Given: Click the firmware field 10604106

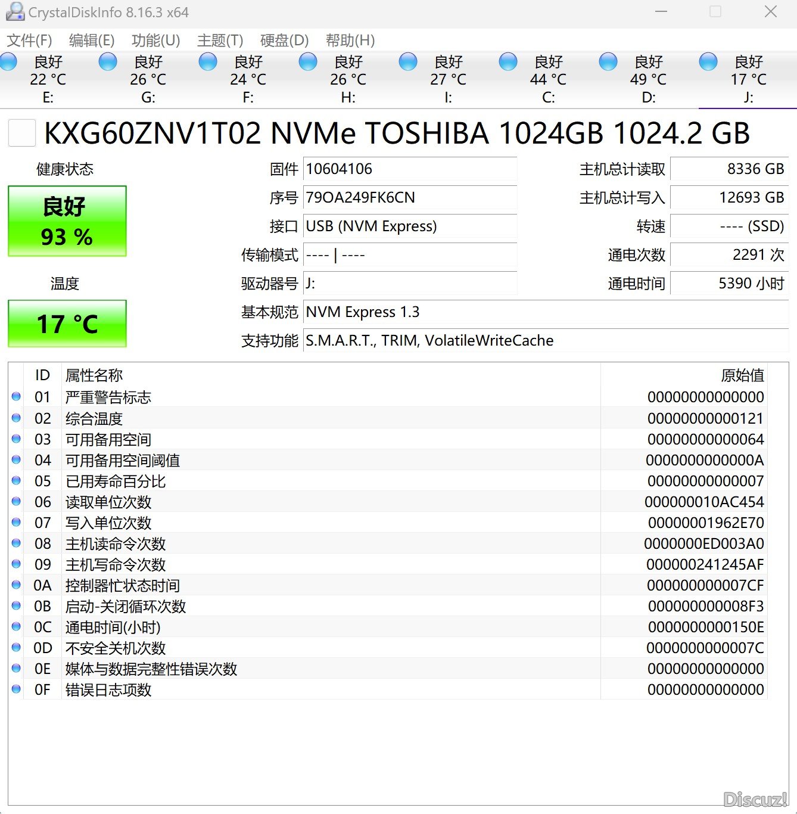Looking at the screenshot, I should pos(410,169).
